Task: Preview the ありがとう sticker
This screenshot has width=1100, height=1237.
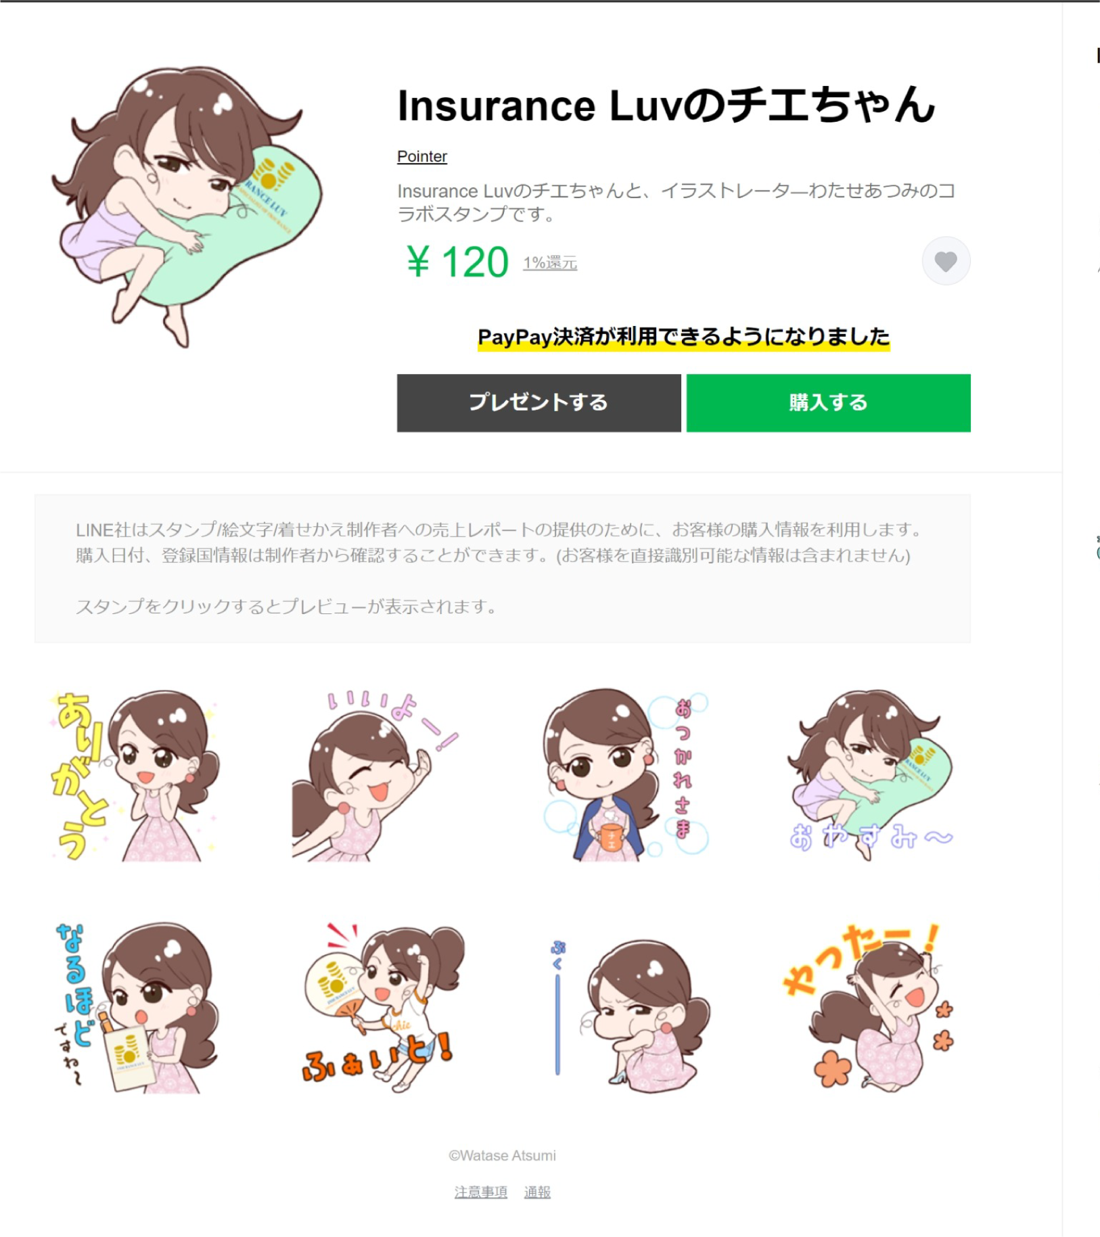Action: 135,775
